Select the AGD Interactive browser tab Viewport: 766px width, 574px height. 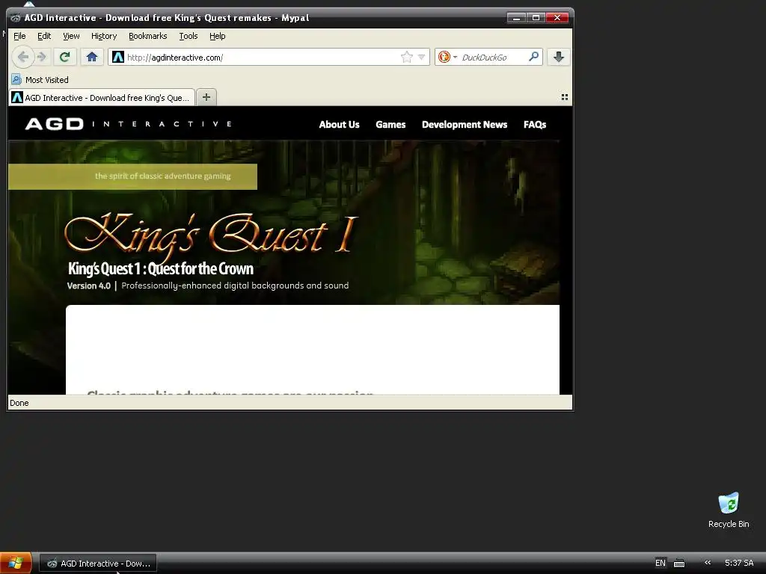coord(102,98)
